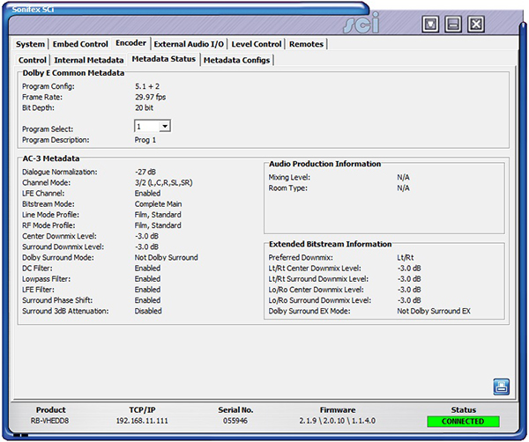Open the Control sub-tab
The width and height of the screenshot is (529, 442).
point(33,60)
